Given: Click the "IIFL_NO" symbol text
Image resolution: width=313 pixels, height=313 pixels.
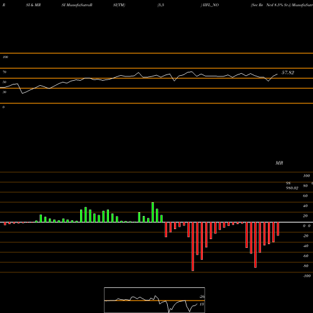Looking at the screenshot, I should point(211,5).
